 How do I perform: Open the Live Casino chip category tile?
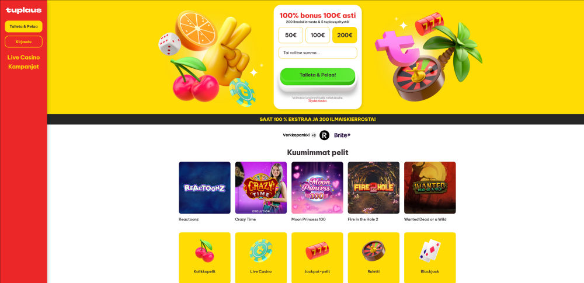coord(260,258)
